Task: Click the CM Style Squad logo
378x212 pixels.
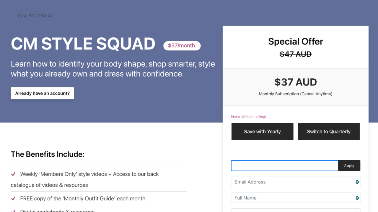Action: 36,16
